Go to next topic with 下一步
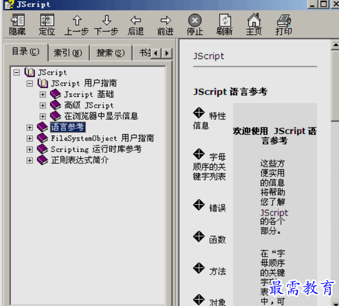 pos(107,21)
